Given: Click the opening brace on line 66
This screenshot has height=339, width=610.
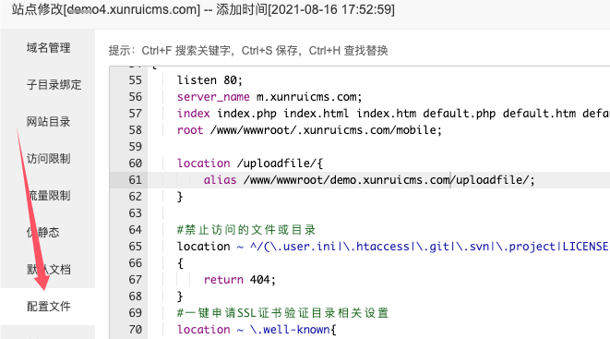Looking at the screenshot, I should click(x=180, y=263).
